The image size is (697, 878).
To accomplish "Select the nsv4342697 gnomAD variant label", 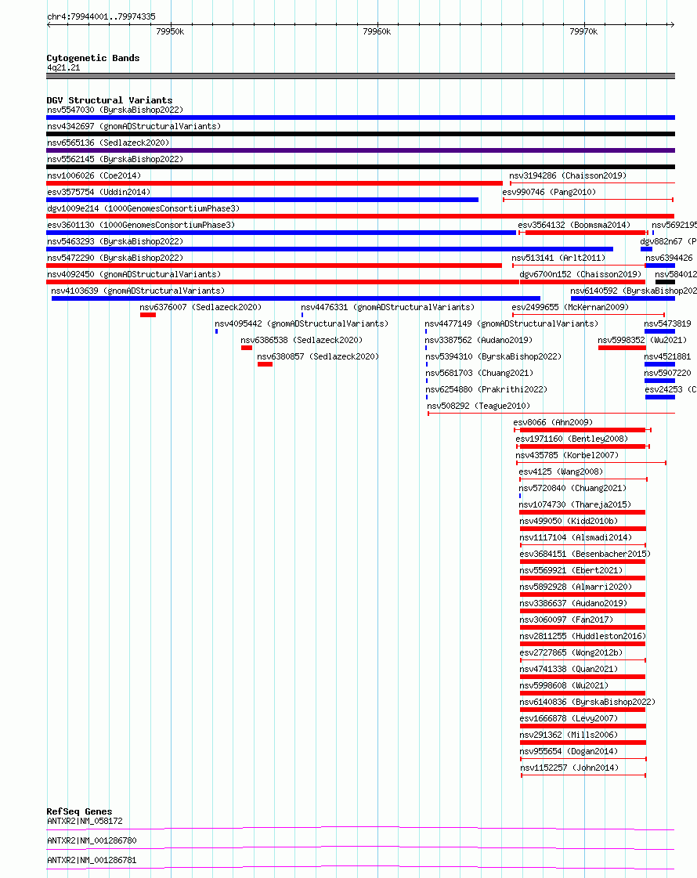I will pos(134,126).
